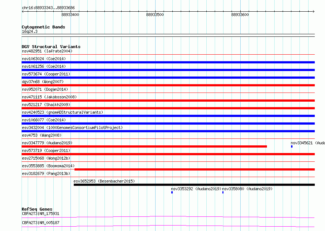The height and width of the screenshot is (231, 325).
Task: Click the Cytogenetic Bands track title
Action: point(43,27)
